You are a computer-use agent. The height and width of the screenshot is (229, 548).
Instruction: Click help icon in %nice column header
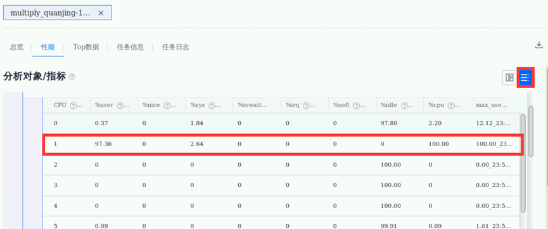[167, 105]
